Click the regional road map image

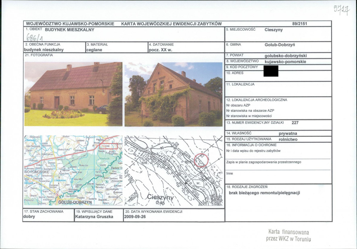pos(73,170)
